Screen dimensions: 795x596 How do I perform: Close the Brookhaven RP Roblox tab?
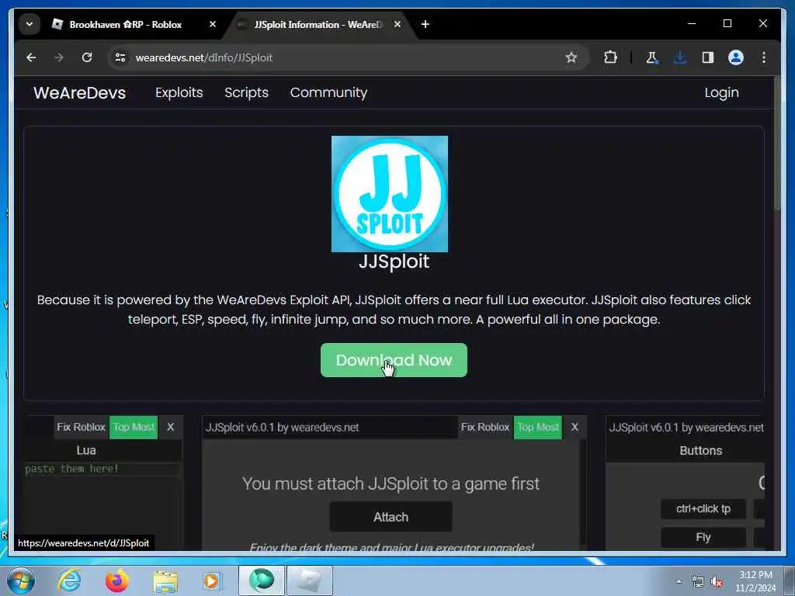click(213, 24)
